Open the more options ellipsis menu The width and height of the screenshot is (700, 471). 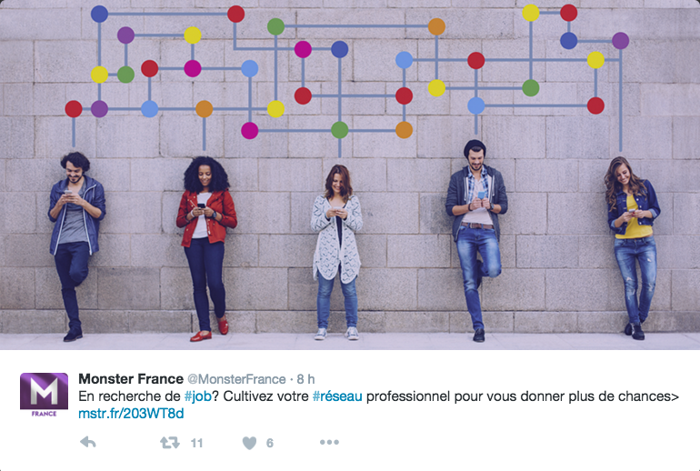coord(329,443)
